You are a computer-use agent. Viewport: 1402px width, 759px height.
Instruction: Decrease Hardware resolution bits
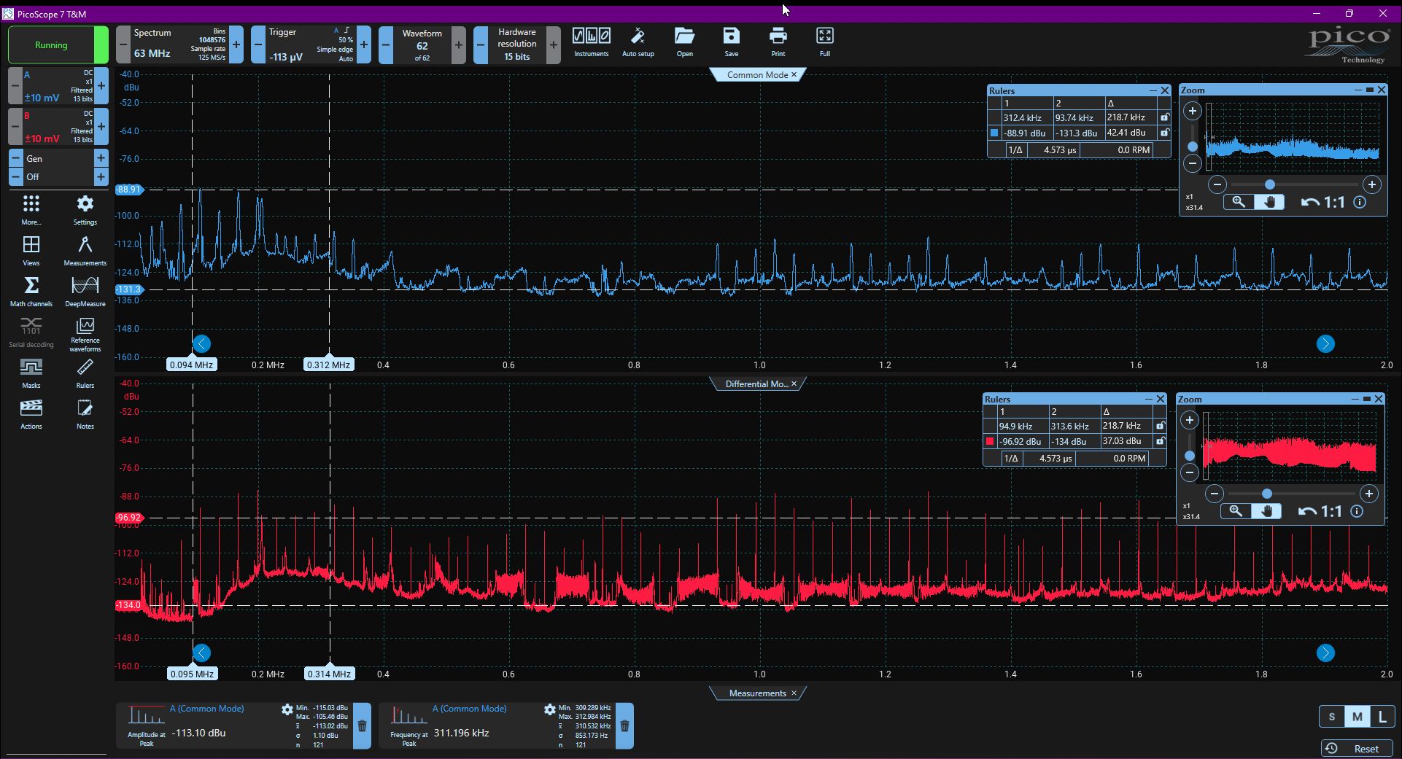point(481,45)
